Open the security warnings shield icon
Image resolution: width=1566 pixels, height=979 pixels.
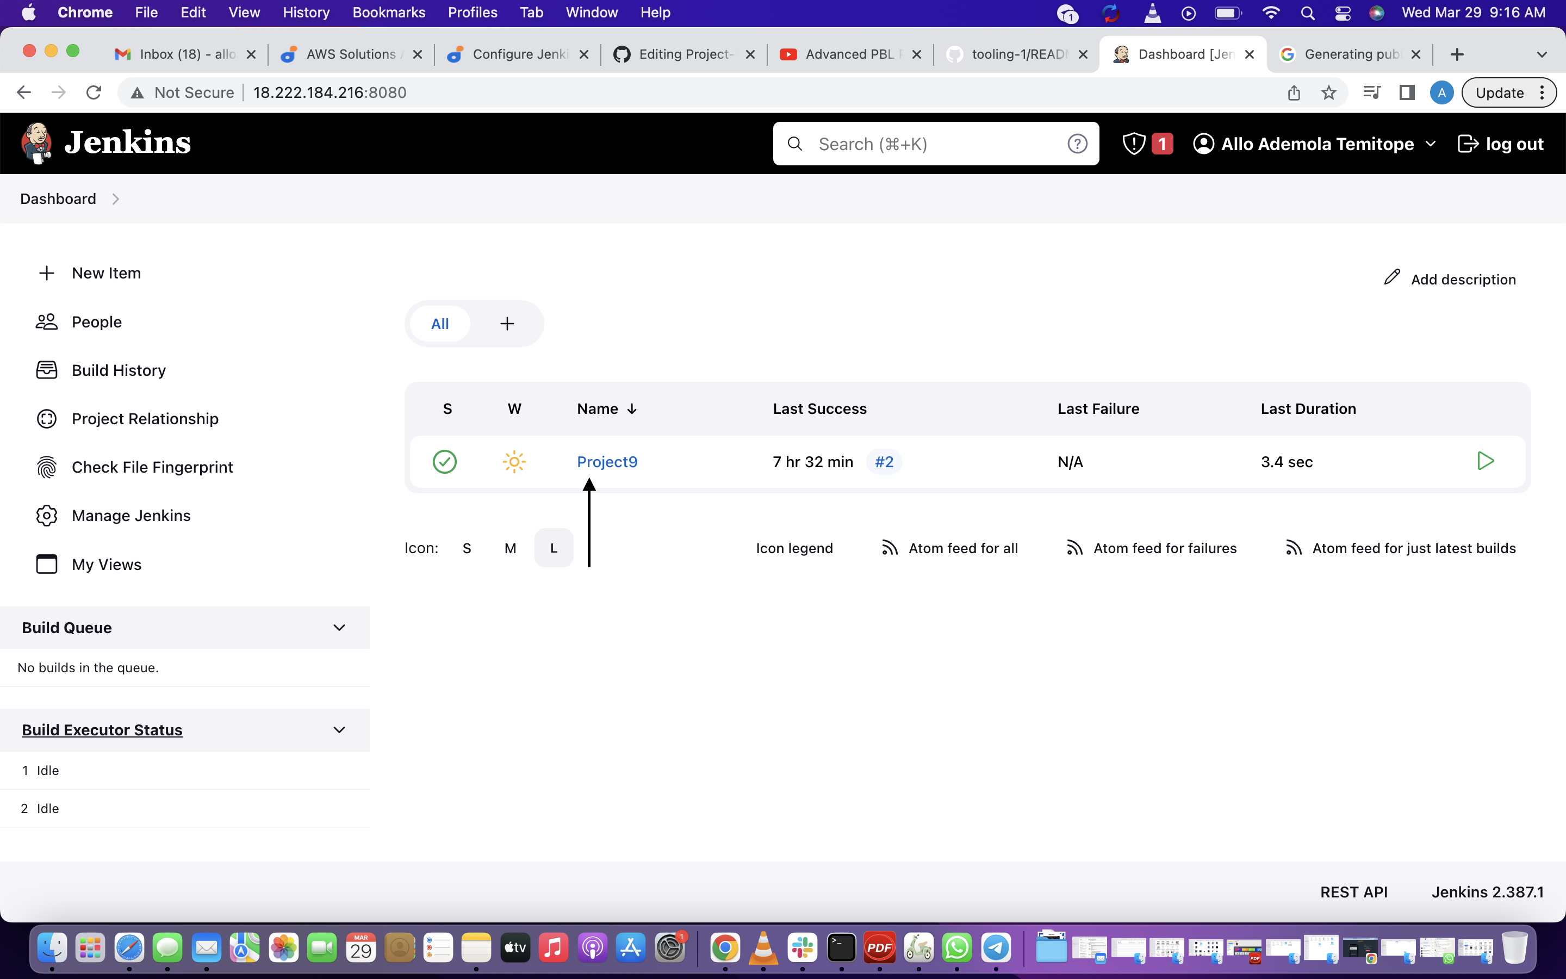[1134, 144]
